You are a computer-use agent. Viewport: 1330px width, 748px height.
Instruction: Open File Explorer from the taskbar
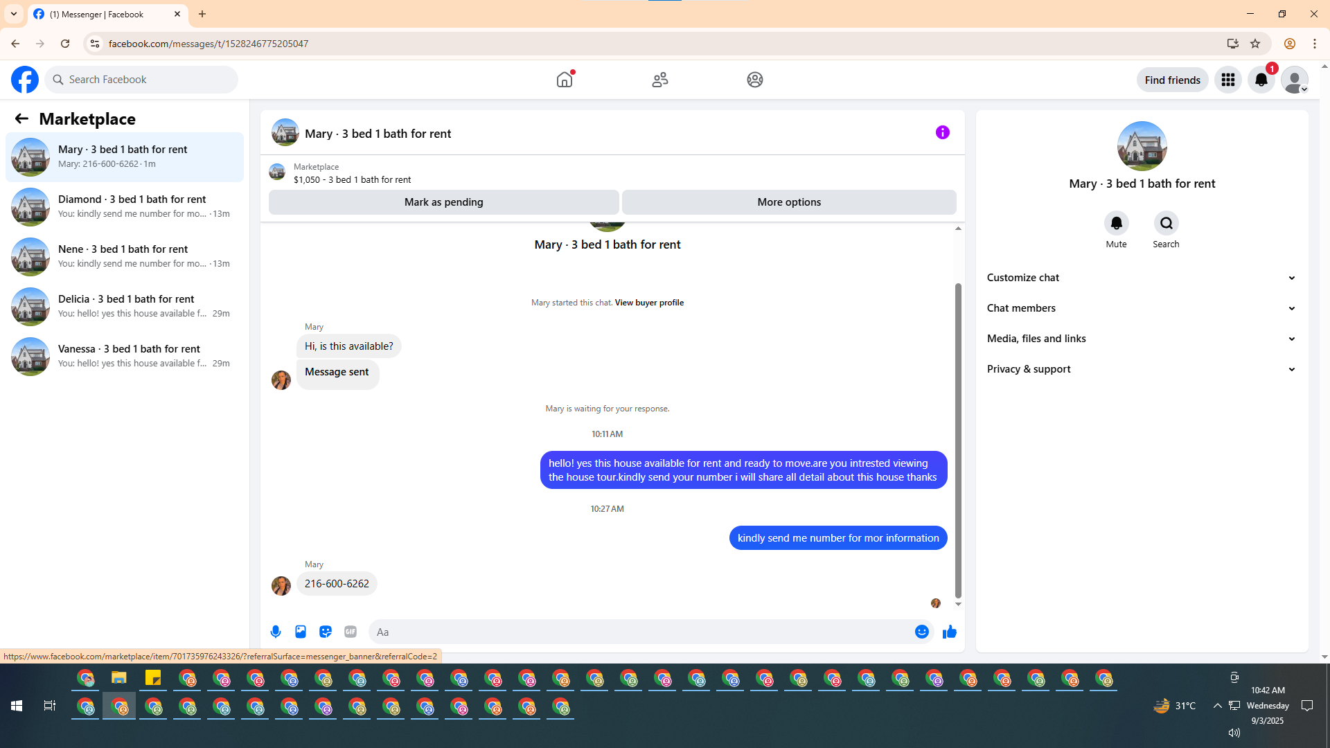pos(119,678)
